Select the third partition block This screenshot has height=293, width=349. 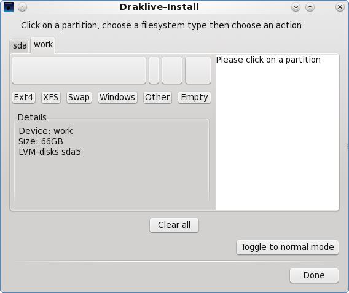click(x=172, y=70)
